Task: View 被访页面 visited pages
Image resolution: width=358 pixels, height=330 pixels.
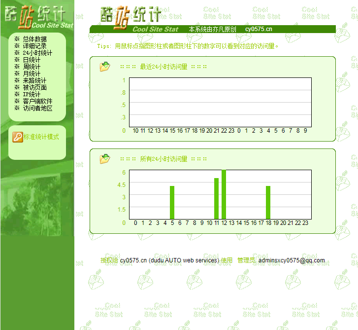Action: click(34, 87)
